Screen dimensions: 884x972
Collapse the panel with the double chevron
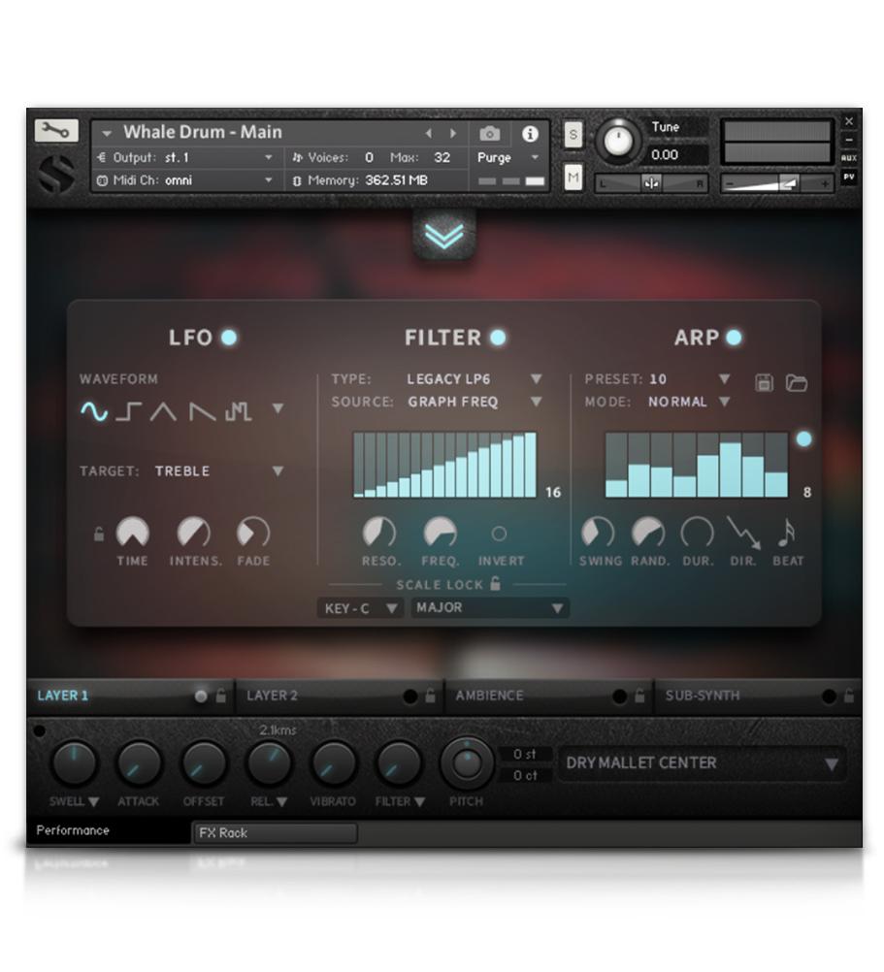(x=444, y=236)
